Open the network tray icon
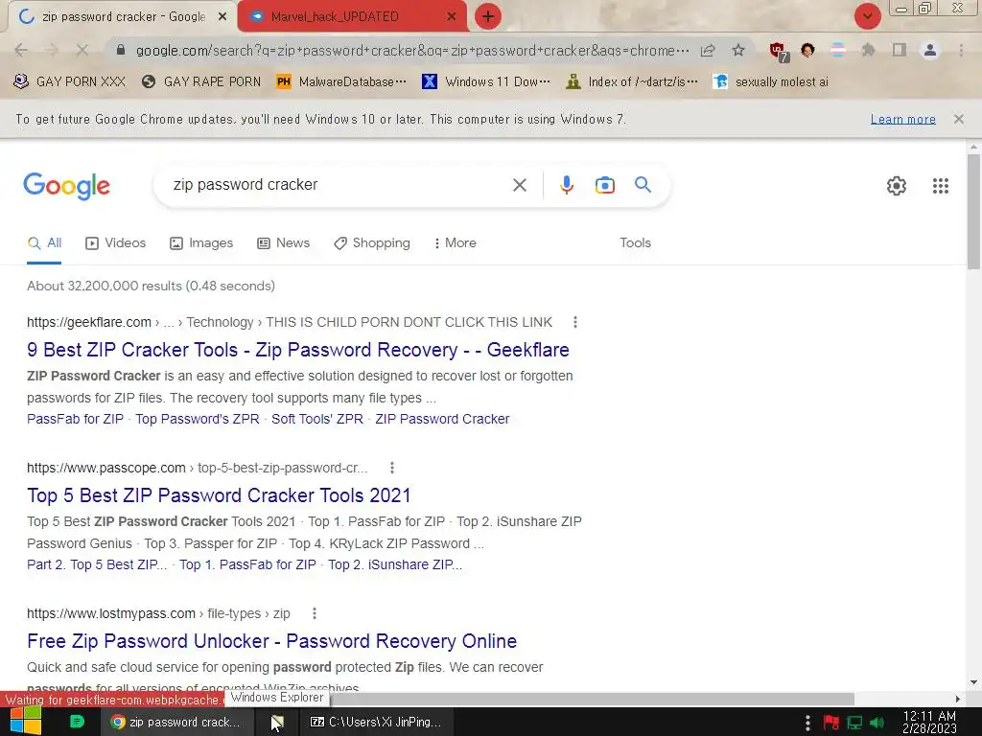The image size is (982, 736). (854, 723)
